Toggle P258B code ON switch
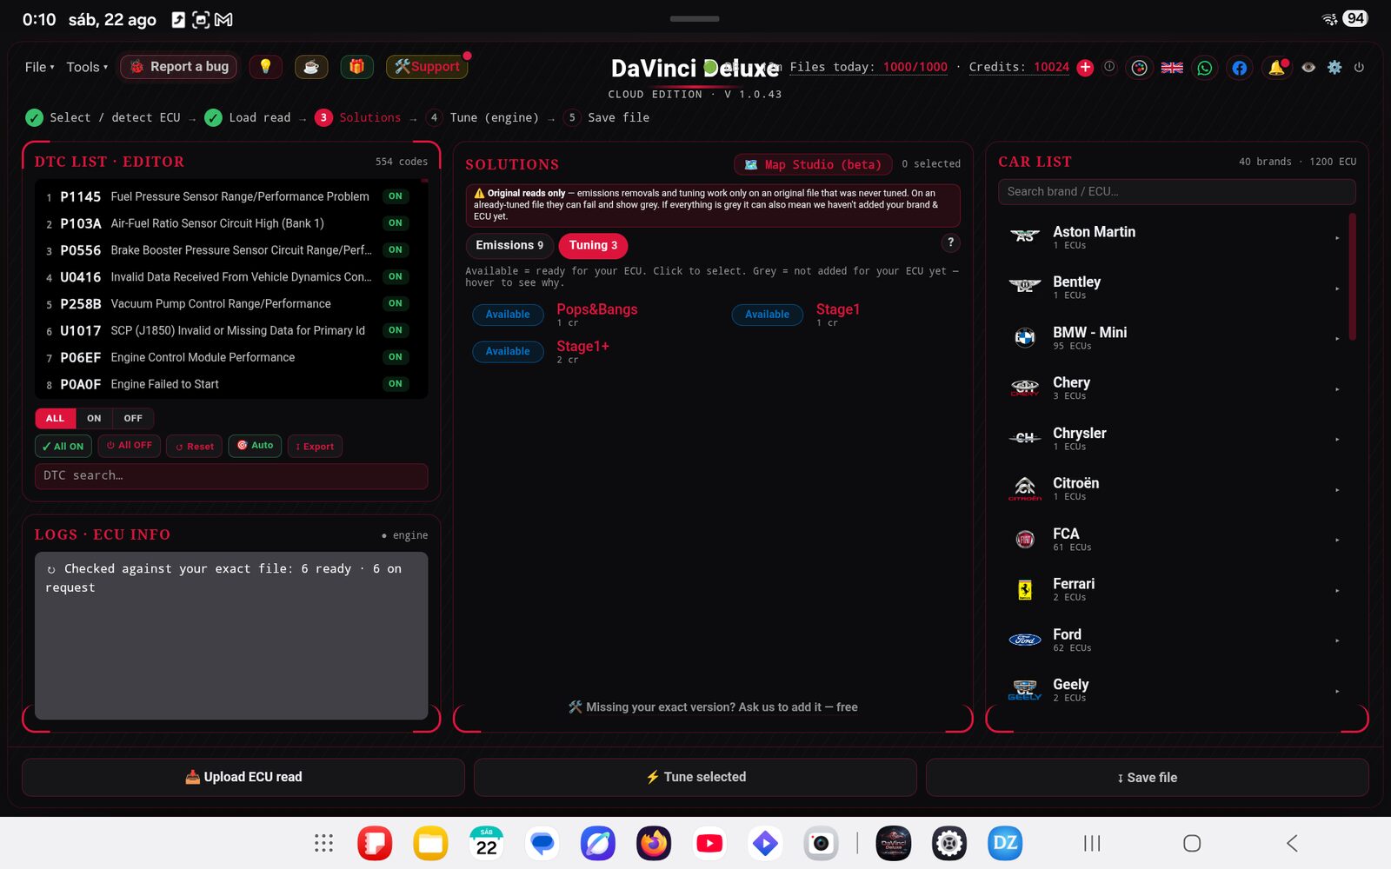Image resolution: width=1391 pixels, height=869 pixels. pos(396,303)
